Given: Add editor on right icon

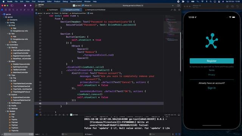Looking at the screenshot, I should point(179,10).
